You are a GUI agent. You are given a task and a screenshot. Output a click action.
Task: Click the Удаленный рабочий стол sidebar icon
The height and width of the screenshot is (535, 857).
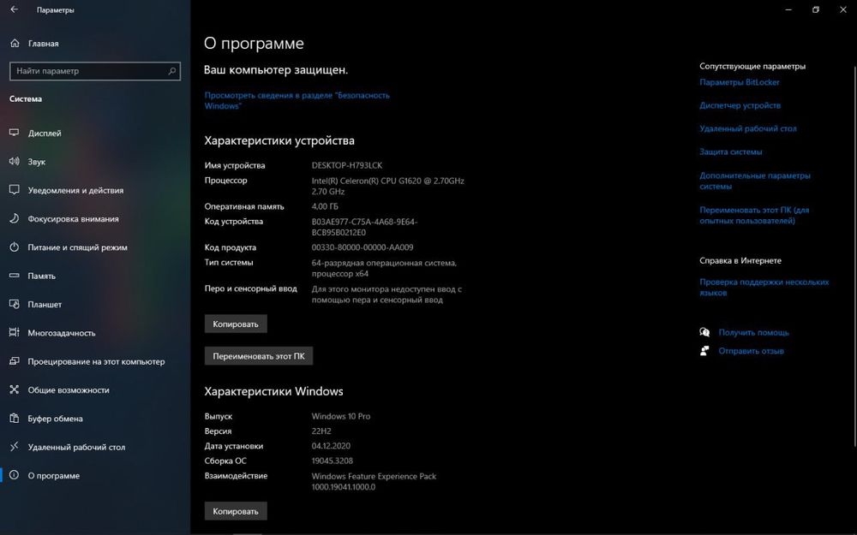tap(15, 447)
